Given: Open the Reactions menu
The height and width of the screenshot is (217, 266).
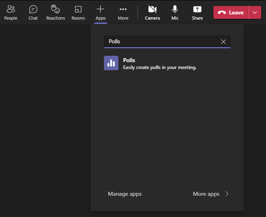Looking at the screenshot, I should 55,12.
